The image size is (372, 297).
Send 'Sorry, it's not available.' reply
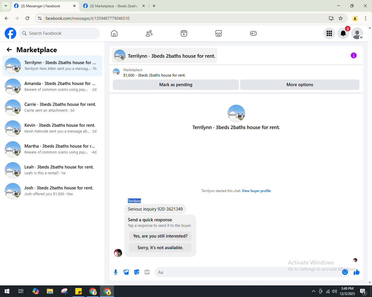pos(160,248)
